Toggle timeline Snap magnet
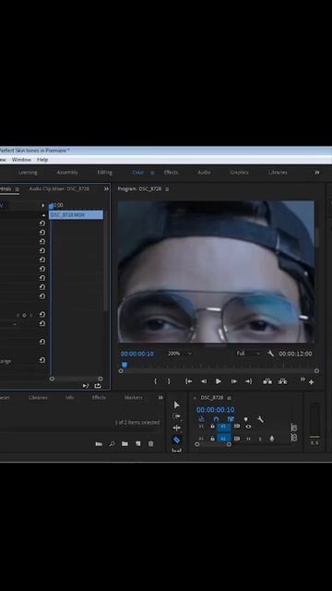 216,418
